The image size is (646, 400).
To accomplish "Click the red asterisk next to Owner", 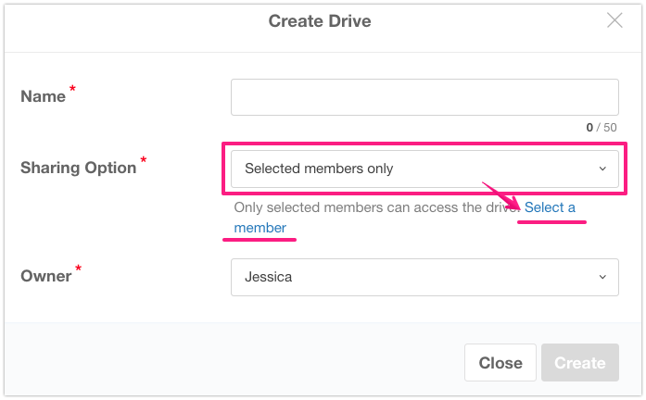I will click(79, 269).
